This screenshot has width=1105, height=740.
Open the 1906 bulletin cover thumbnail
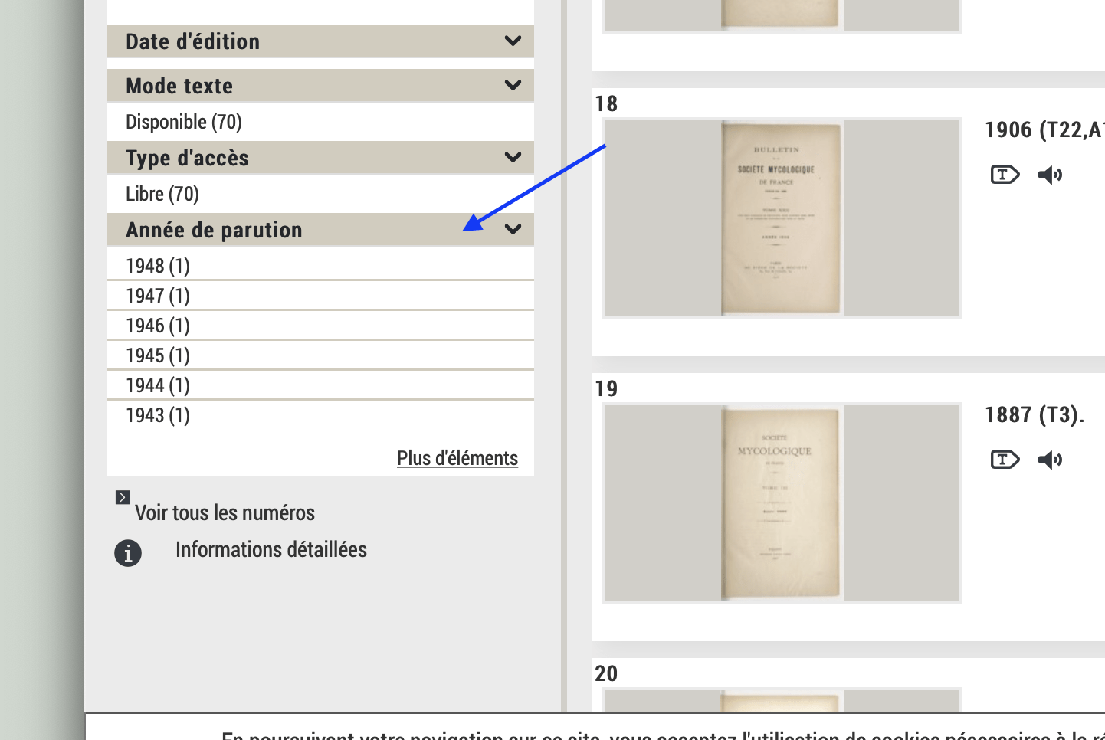click(781, 218)
